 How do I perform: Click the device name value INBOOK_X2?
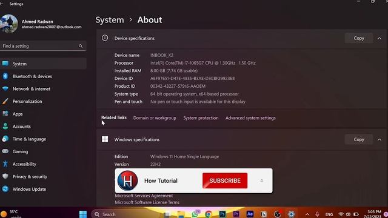point(162,55)
